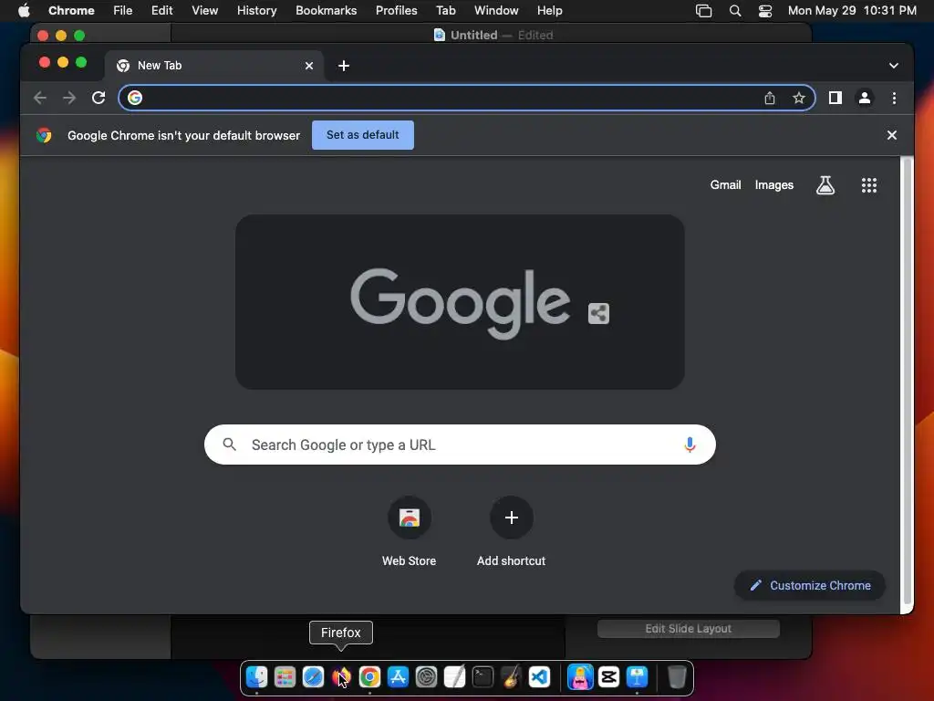Launch Firefox from the Dock
Screen dimensions: 934x701
tap(341, 677)
